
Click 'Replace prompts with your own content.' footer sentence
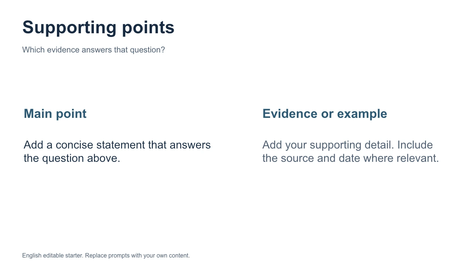[137, 255]
